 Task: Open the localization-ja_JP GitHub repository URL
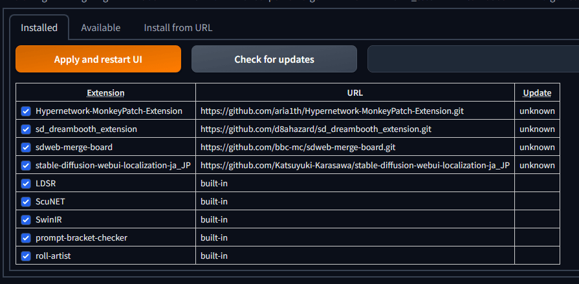click(x=355, y=165)
